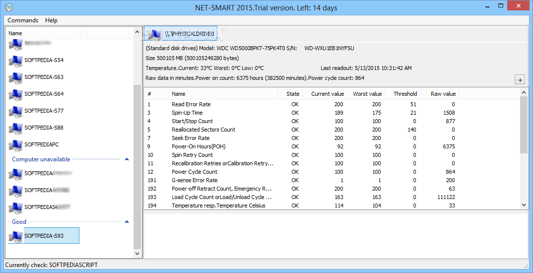Click the Last readout timestamp text

click(x=366, y=68)
